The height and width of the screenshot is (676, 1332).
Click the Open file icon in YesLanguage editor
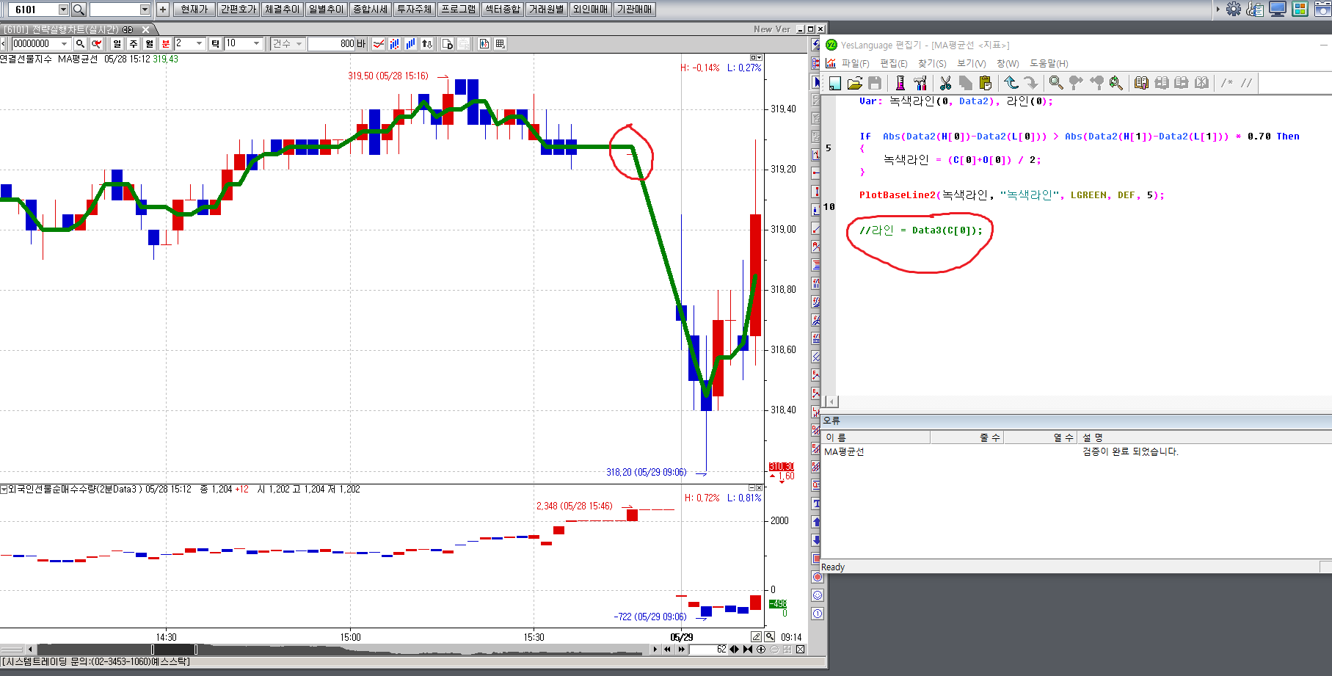tap(854, 83)
